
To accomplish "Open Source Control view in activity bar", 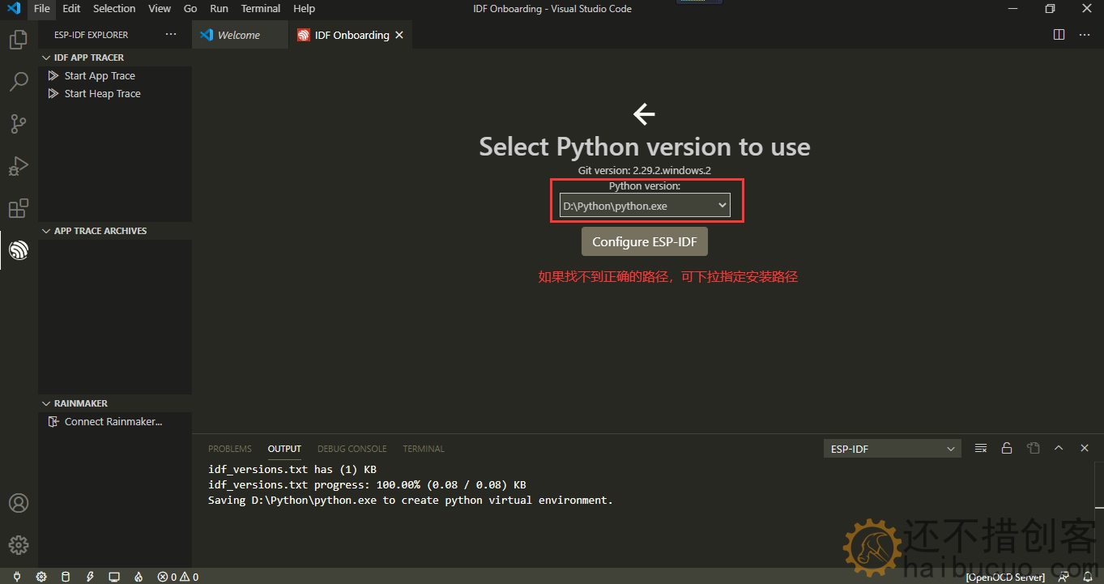I will point(19,124).
